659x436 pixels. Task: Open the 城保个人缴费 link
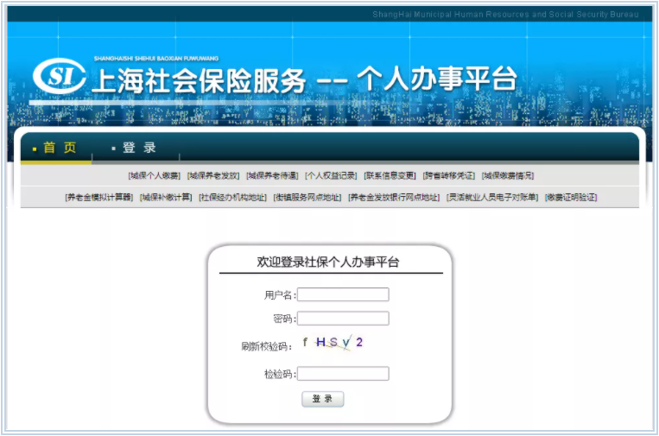(155, 175)
